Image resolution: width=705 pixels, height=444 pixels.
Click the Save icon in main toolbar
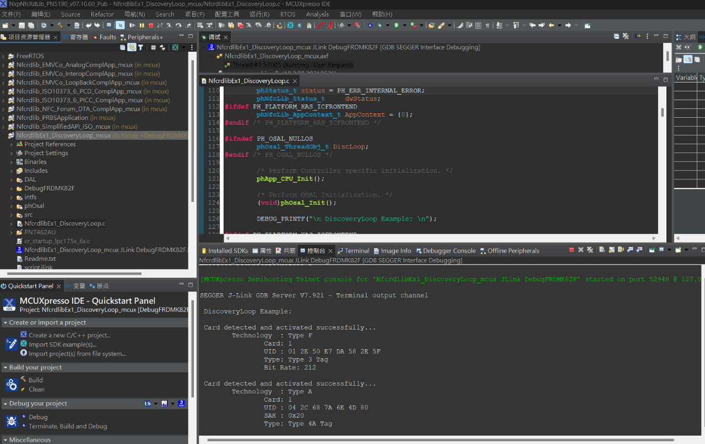22,25
